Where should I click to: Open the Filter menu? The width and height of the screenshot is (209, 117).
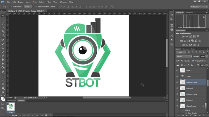pyautogui.click(x=49, y=2)
